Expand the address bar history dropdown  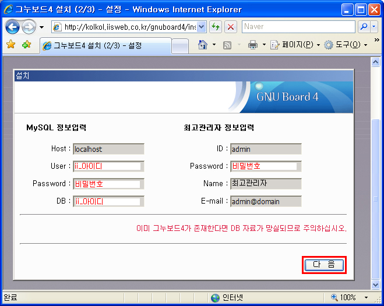[x=201, y=27]
